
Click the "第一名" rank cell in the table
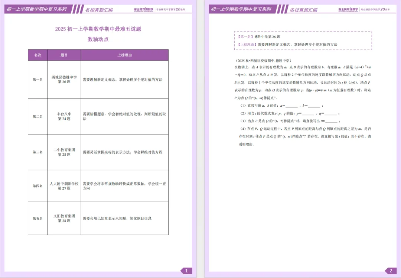(38, 80)
